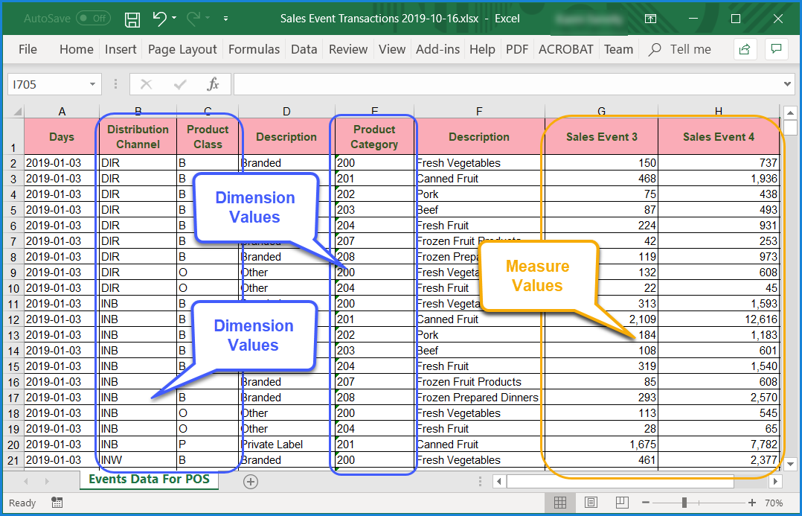802x516 pixels.
Task: Click the Tell me search box
Action: (x=690, y=49)
